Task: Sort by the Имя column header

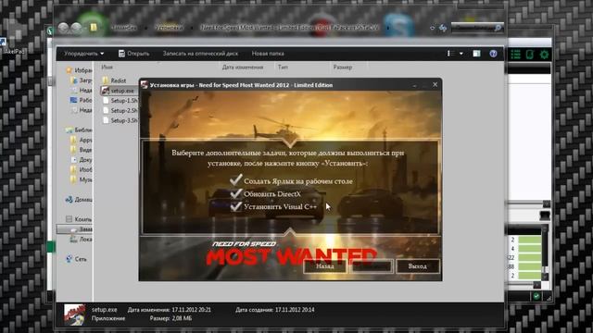Action: point(107,67)
